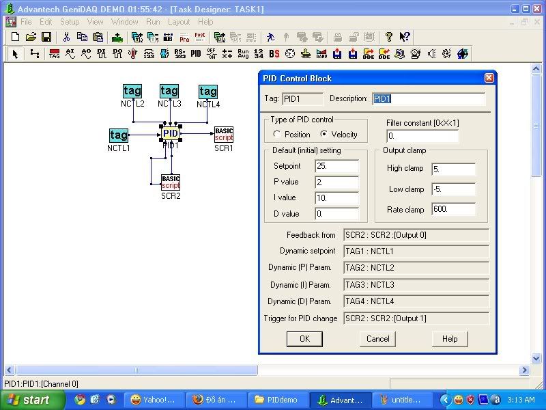Select the ON/OFF control block icon

[212, 53]
